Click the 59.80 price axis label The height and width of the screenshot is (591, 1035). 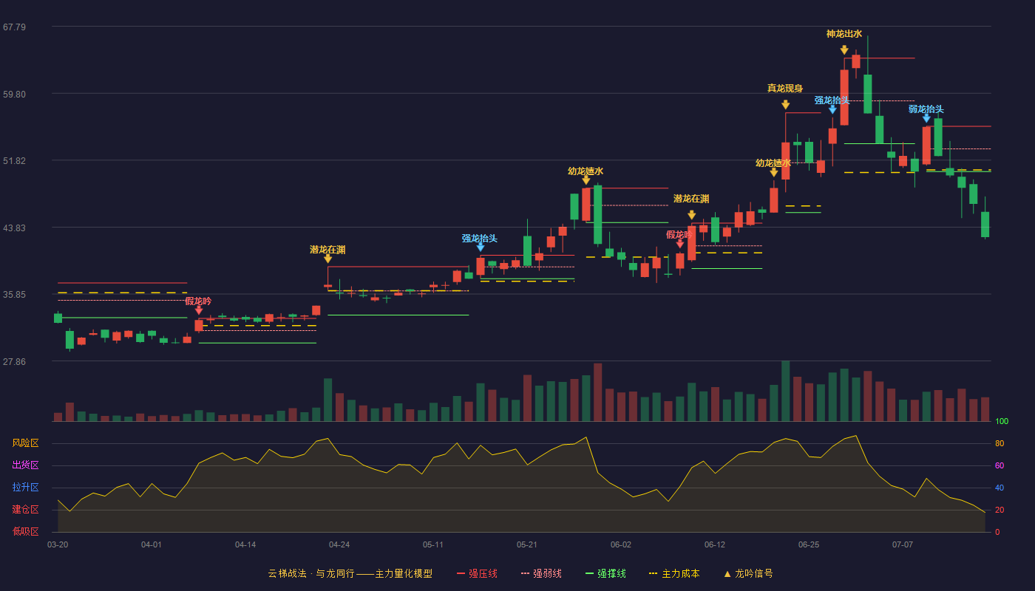pyautogui.click(x=14, y=95)
